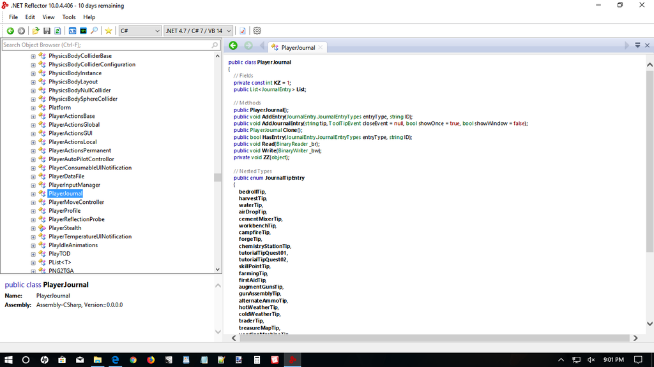
Task: Click the tab scroll left triangle
Action: click(x=262, y=46)
